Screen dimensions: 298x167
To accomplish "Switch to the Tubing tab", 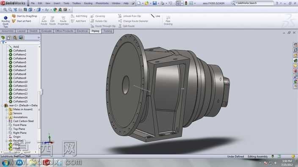I will 108,31.
